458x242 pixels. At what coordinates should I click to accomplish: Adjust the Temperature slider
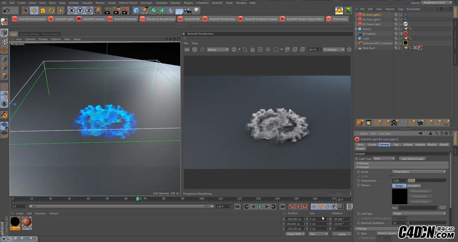pos(427,181)
